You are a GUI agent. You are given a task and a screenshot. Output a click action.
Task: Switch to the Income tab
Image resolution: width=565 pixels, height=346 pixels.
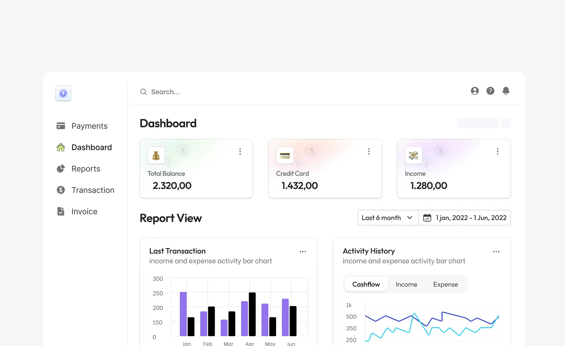point(406,284)
